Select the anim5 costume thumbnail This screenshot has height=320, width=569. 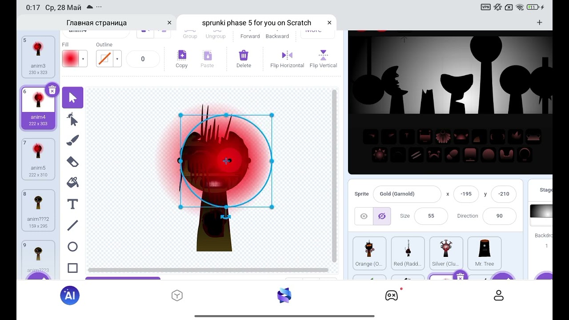[38, 159]
